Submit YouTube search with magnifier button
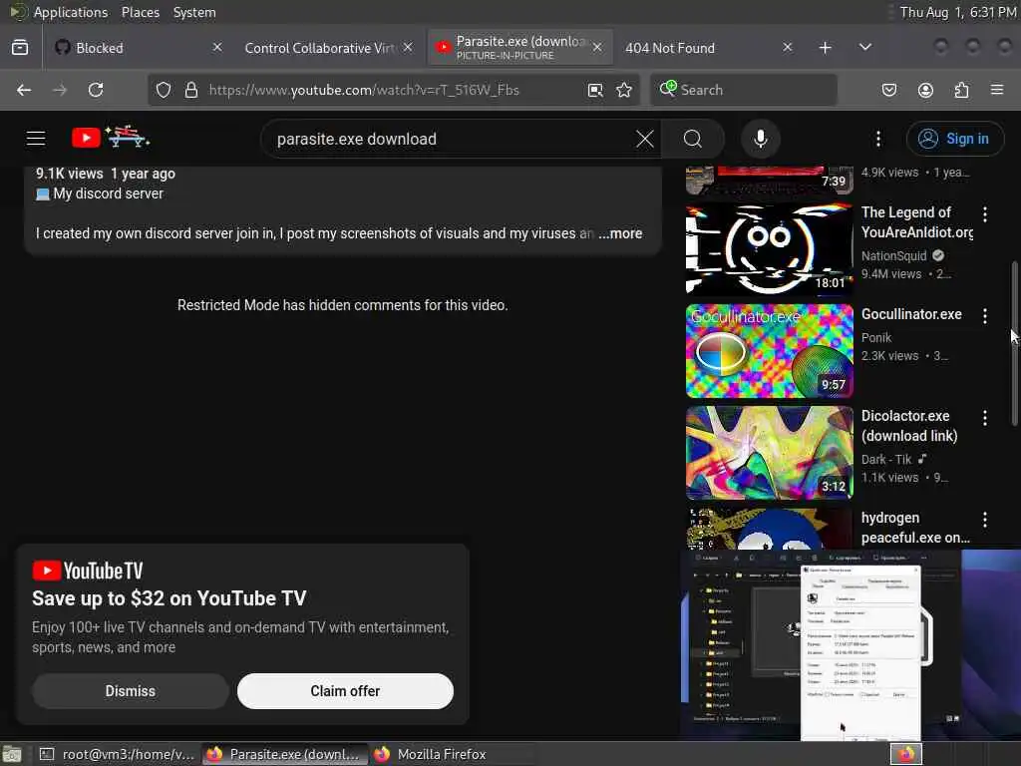The image size is (1021, 766). click(693, 139)
